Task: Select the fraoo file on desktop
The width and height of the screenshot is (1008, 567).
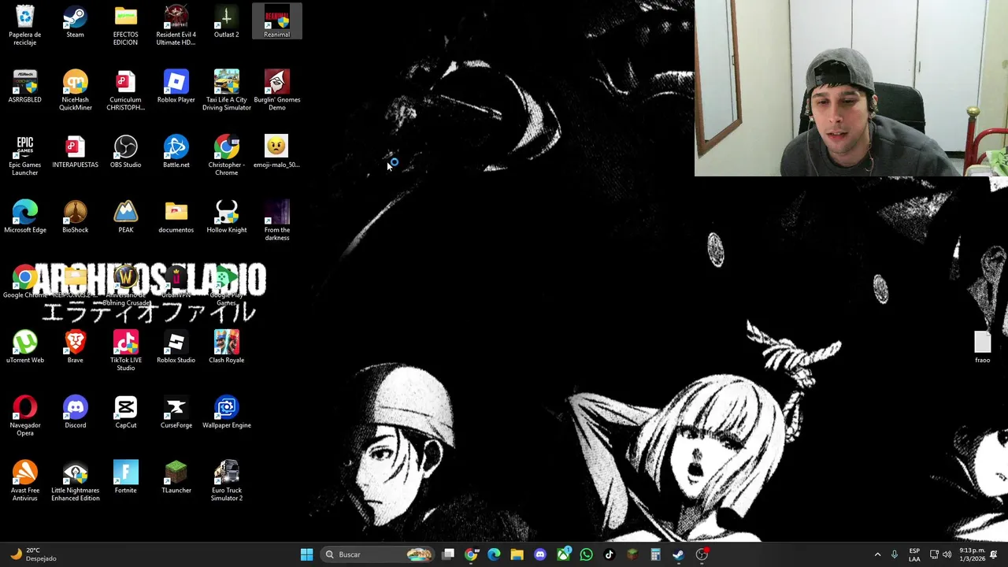Action: [x=982, y=347]
